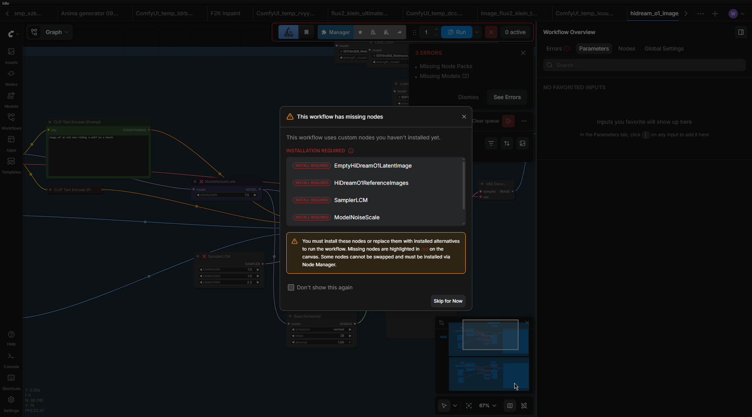Image resolution: width=752 pixels, height=417 pixels.
Task: Show next workflow tabs arrow
Action: point(686,13)
